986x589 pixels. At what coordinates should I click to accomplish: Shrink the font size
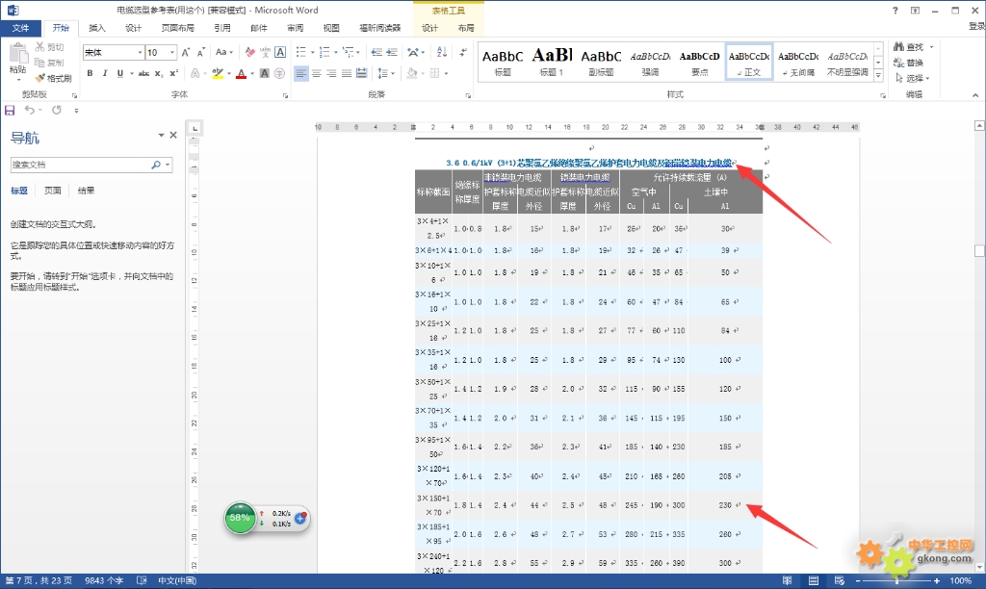[201, 52]
